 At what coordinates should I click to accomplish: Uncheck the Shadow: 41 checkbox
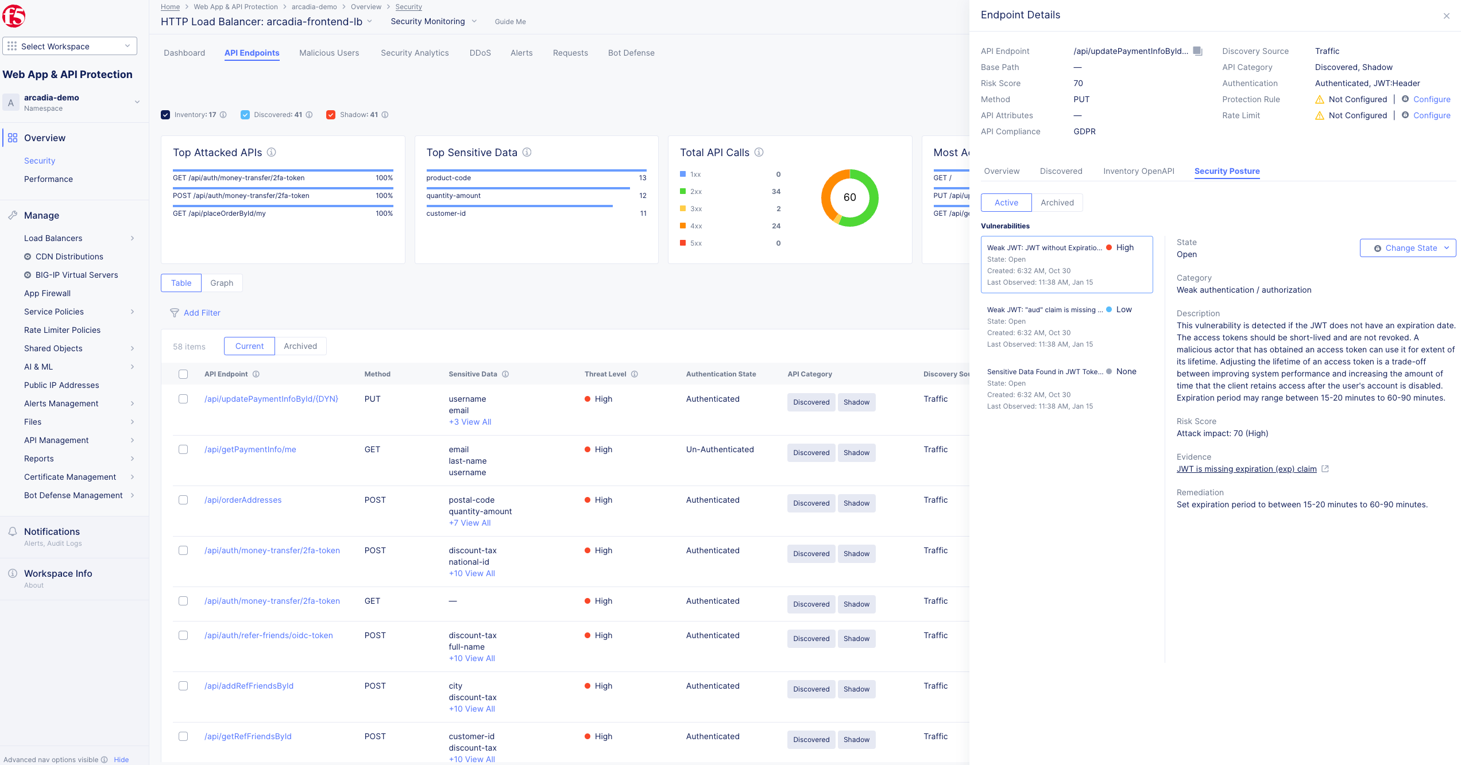(331, 115)
